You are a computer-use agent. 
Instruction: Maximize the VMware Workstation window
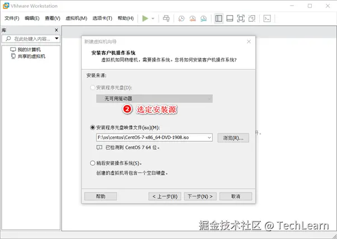(x=310, y=6)
